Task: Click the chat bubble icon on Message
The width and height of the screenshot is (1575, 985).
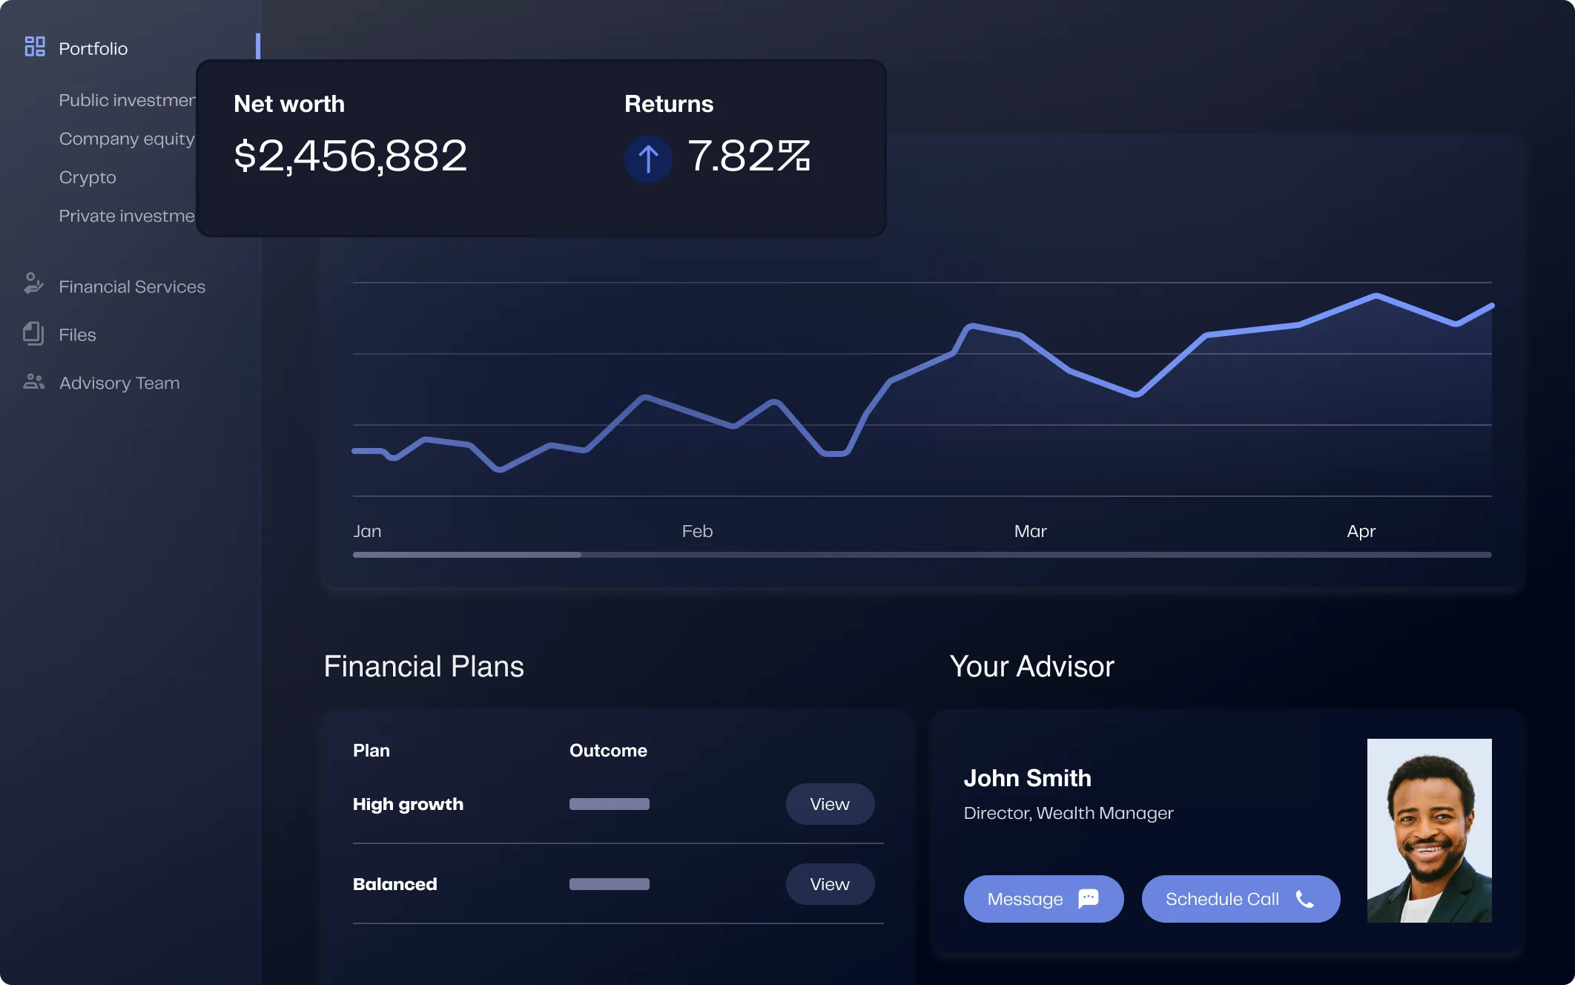Action: coord(1088,898)
